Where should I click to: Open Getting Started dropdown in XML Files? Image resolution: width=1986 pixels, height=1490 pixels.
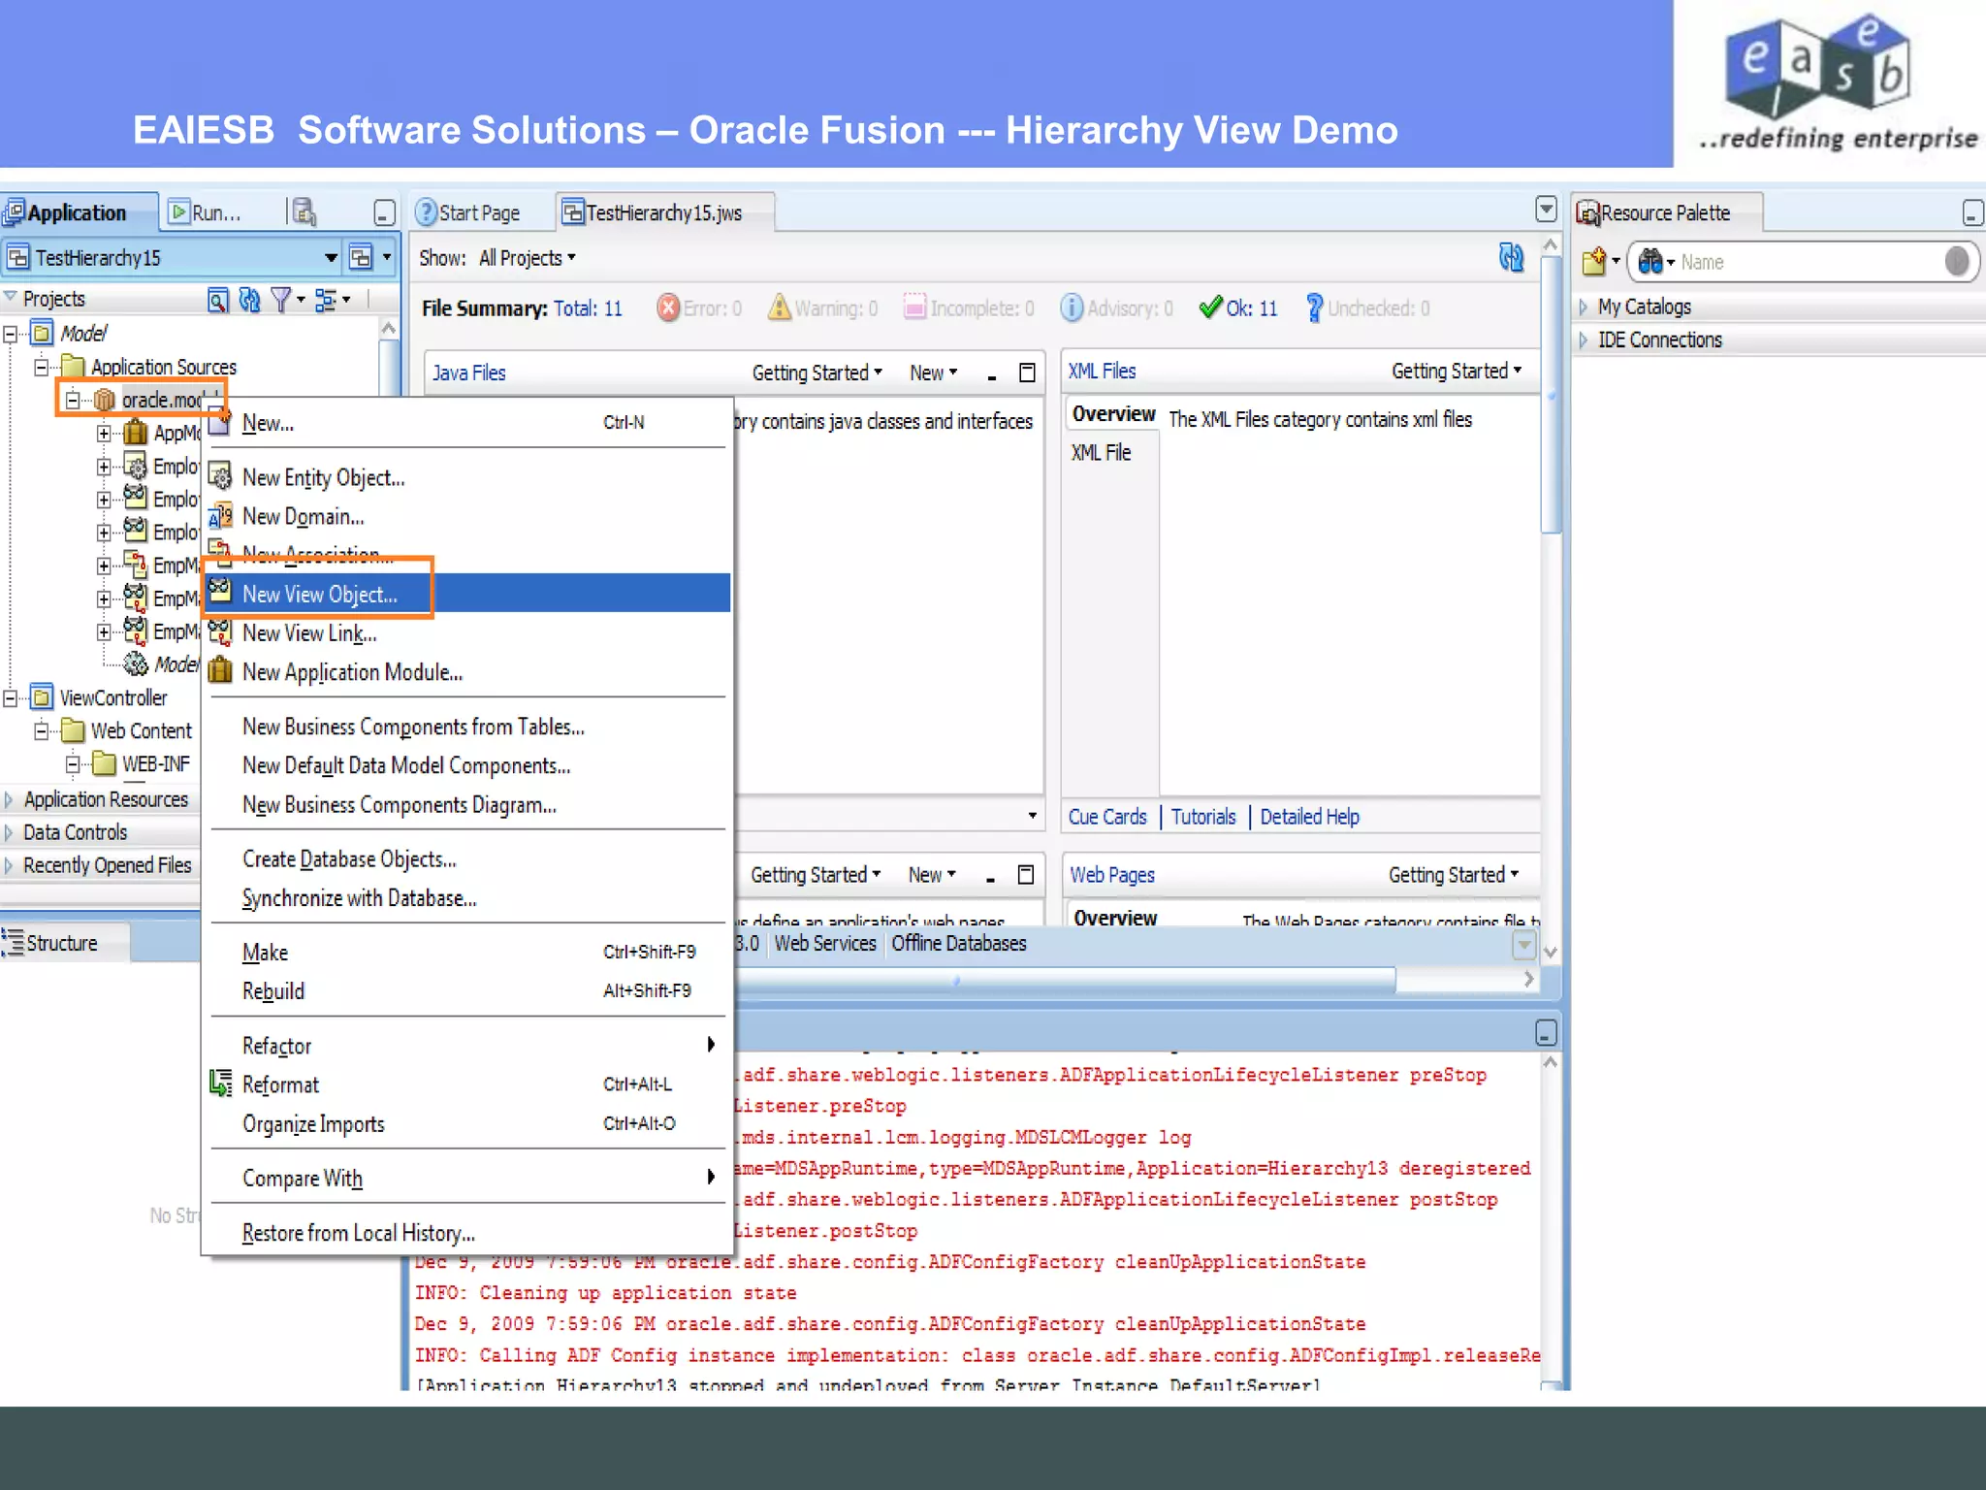tap(1457, 371)
